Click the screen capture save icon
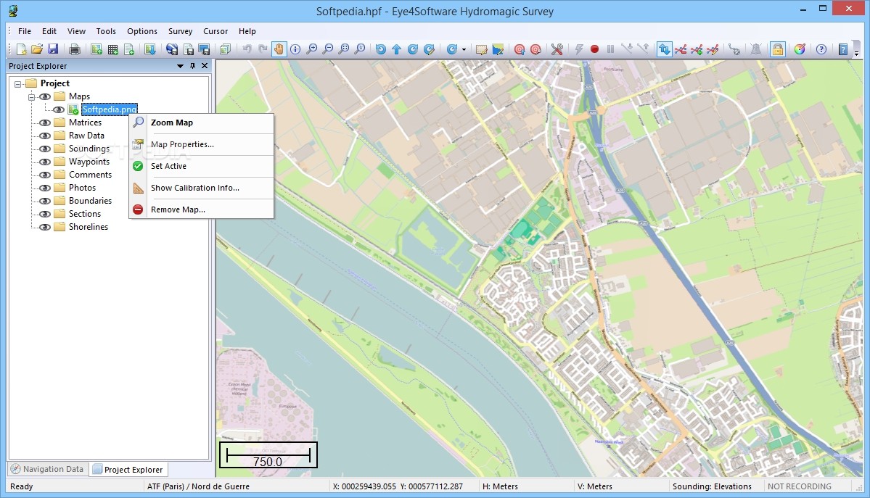The width and height of the screenshot is (870, 498). [x=204, y=49]
